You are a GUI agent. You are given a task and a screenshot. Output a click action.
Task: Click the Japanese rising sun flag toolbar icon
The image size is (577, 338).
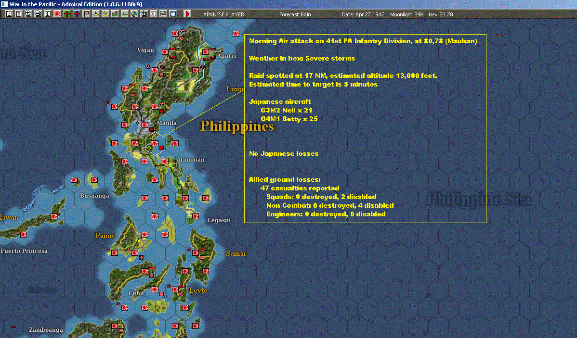[x=57, y=14]
